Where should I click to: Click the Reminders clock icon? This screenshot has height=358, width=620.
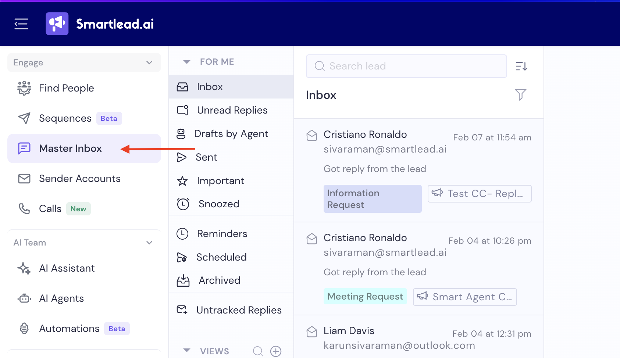182,234
